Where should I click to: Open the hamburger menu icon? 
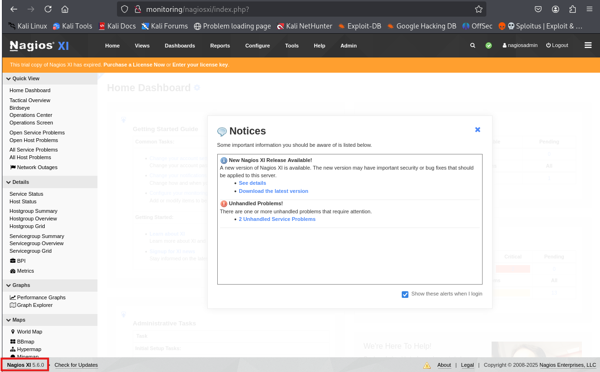pos(588,45)
